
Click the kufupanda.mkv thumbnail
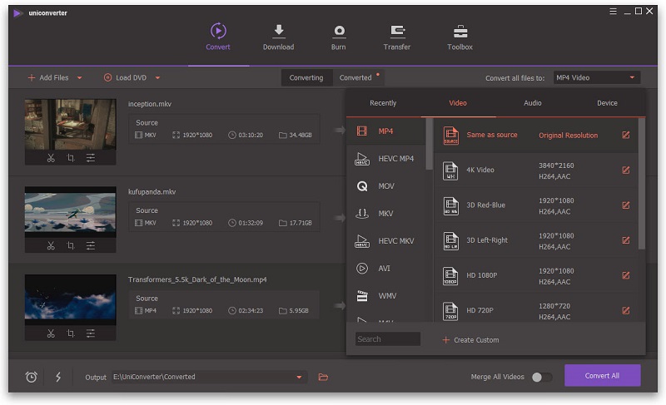click(x=71, y=212)
